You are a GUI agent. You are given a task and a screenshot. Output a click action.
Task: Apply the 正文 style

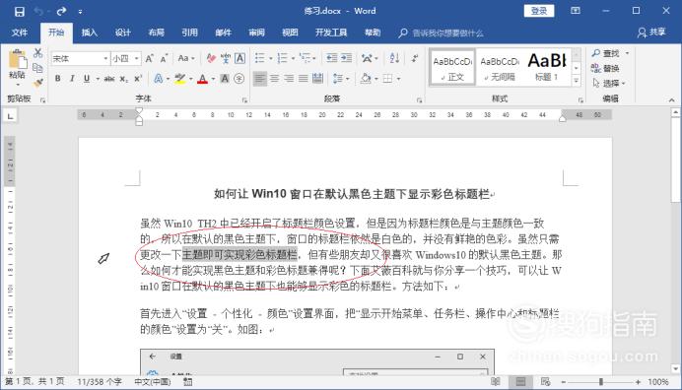pyautogui.click(x=452, y=67)
